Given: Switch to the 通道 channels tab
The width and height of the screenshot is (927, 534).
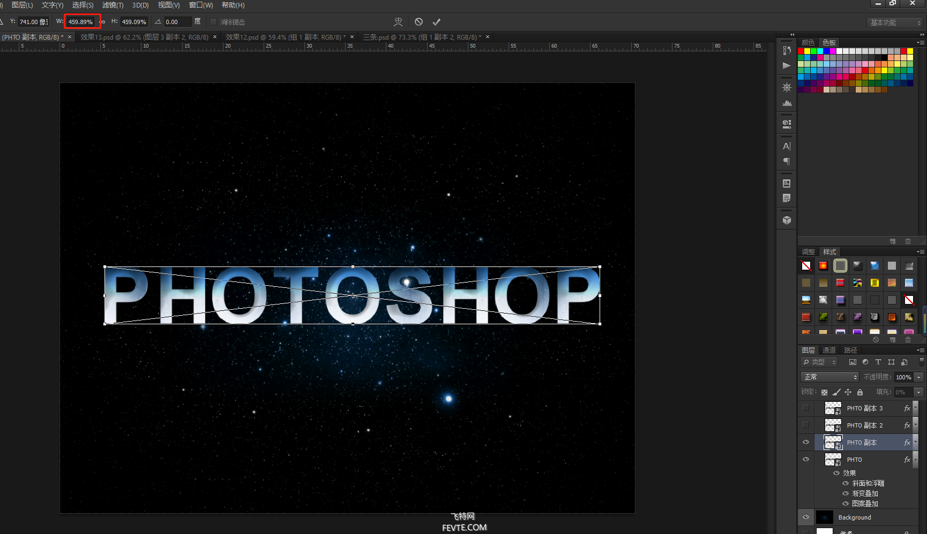Looking at the screenshot, I should coord(829,350).
